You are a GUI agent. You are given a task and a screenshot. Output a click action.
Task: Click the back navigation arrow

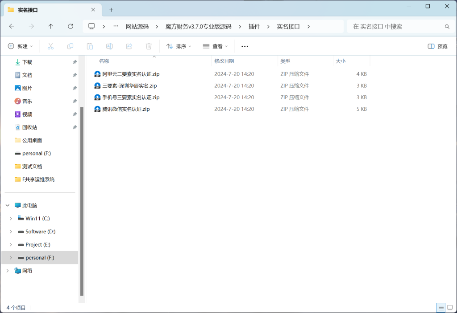click(12, 26)
